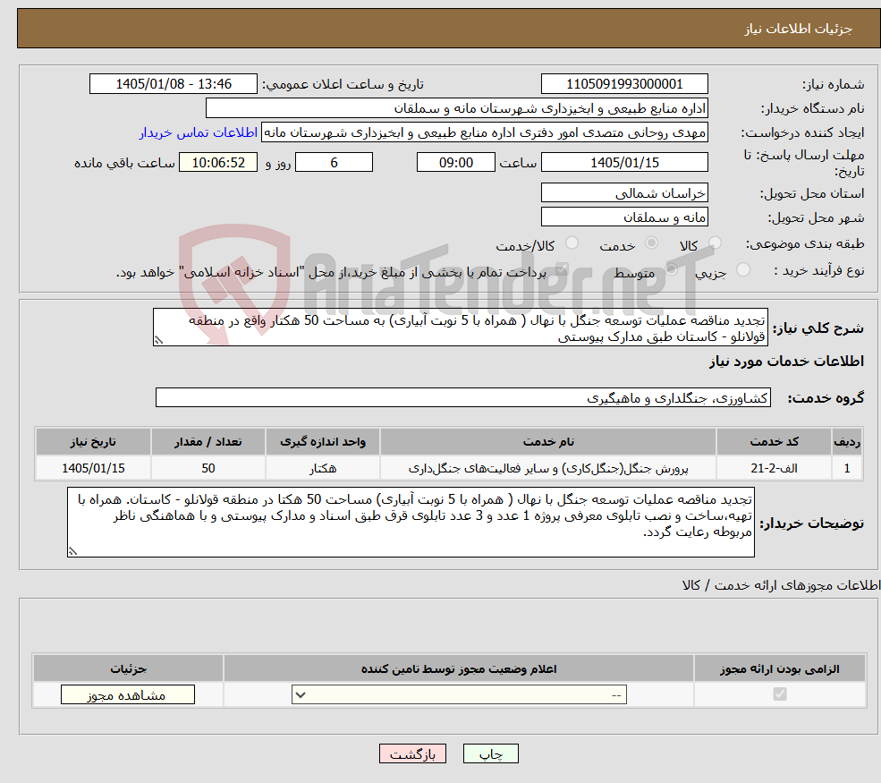Image resolution: width=881 pixels, height=783 pixels.
Task: Click the table date cell 1405/01/15
Action: [x=93, y=468]
